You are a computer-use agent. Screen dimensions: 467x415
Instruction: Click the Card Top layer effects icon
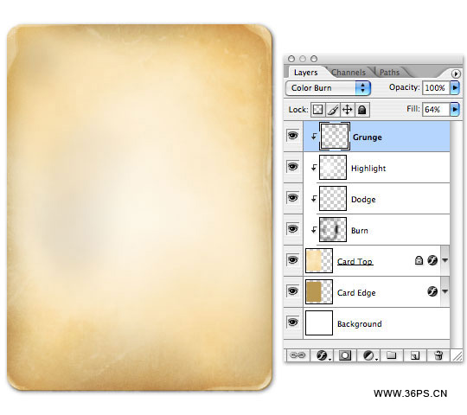[432, 260]
